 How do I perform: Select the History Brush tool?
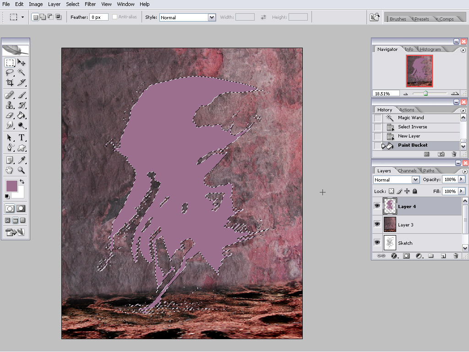click(21, 105)
